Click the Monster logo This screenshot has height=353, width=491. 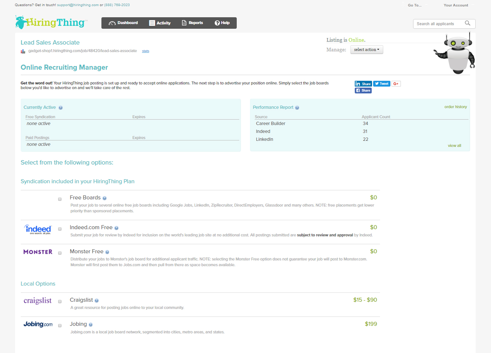tap(38, 252)
